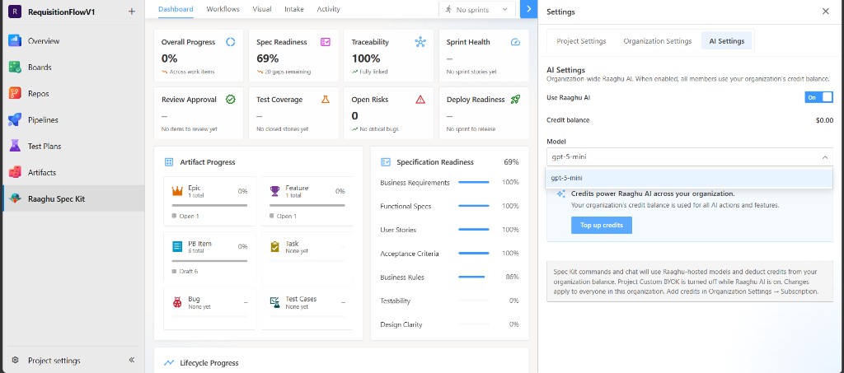This screenshot has height=373, width=844.
Task: Click the Test Cases icon
Action: (x=275, y=302)
